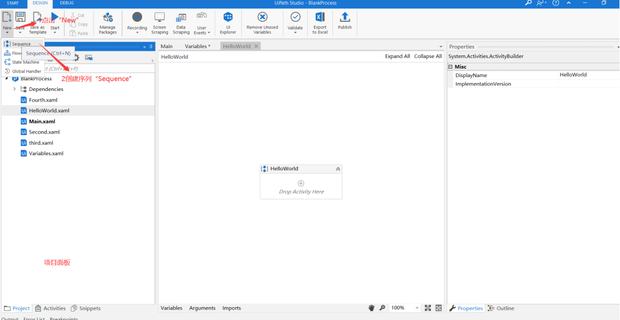Click Expand All in the designer
620x320 pixels.
pos(397,56)
